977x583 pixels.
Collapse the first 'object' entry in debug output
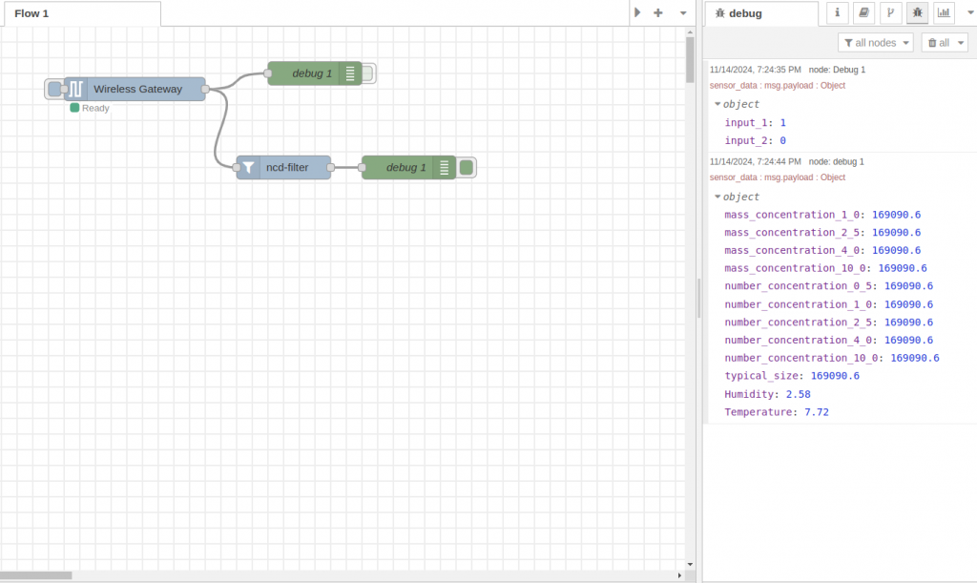point(717,104)
